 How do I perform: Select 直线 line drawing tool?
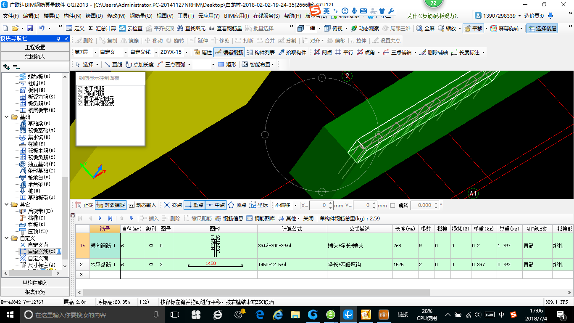[x=113, y=64]
